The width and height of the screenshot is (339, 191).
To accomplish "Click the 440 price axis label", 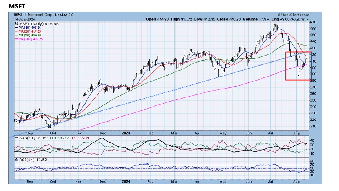I will coord(314,41).
